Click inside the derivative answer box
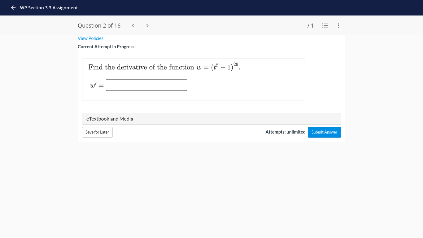This screenshot has height=238, width=423. [146, 85]
